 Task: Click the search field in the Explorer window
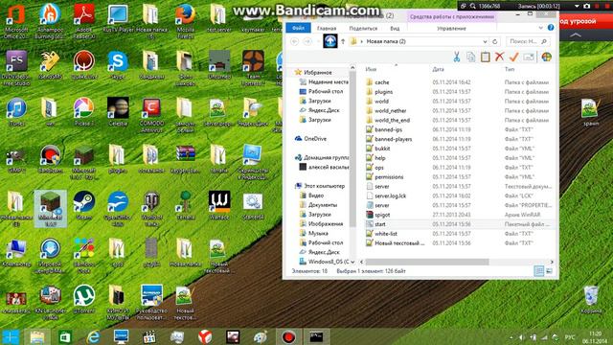coord(528,41)
